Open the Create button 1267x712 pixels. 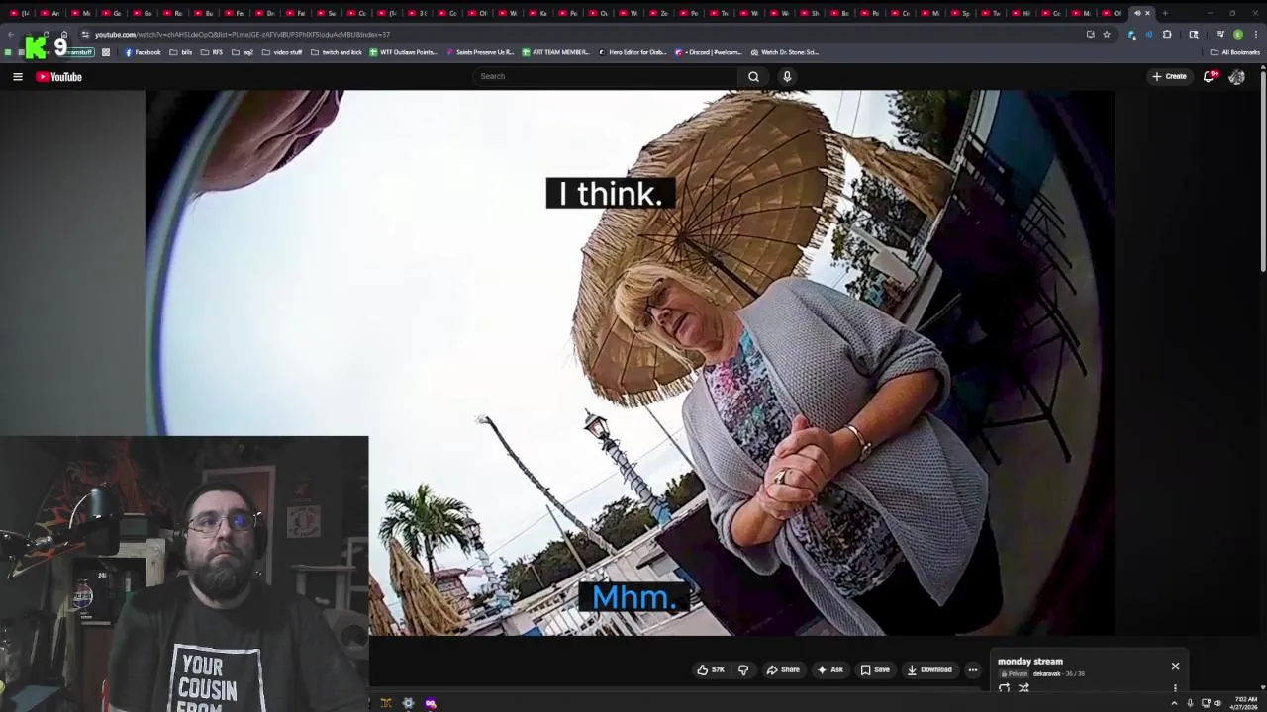click(1169, 76)
